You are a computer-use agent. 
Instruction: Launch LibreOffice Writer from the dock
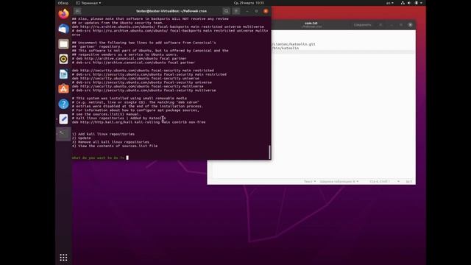coord(63,74)
